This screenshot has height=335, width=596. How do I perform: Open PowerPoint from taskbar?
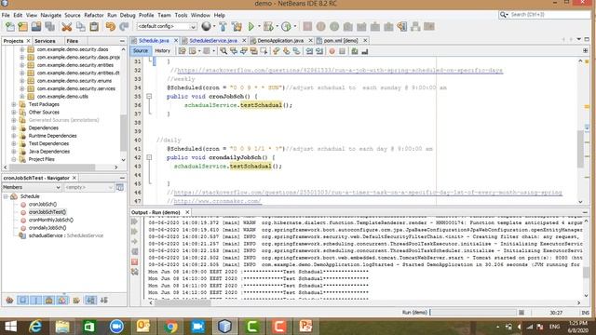click(306, 327)
